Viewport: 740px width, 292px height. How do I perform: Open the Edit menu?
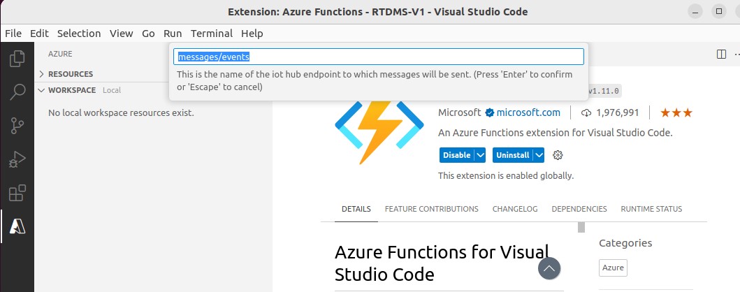pyautogui.click(x=39, y=34)
